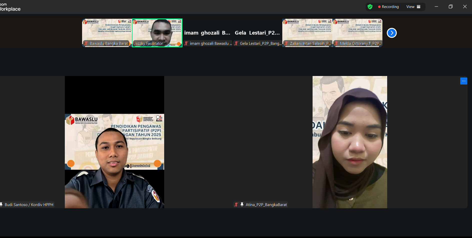472x238 pixels.
Task: Click muted mic icon on Gela Lestari tile
Action: click(x=236, y=43)
